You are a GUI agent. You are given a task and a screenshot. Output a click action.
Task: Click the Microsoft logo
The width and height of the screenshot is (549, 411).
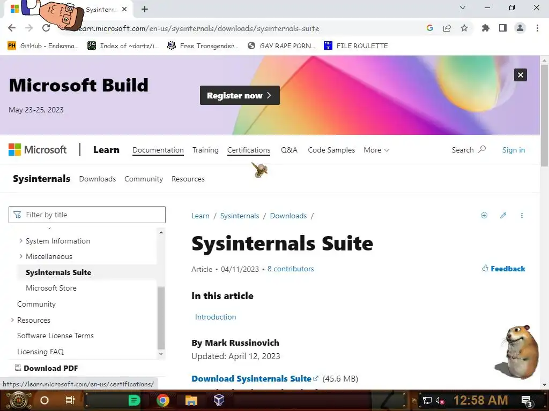(38, 150)
